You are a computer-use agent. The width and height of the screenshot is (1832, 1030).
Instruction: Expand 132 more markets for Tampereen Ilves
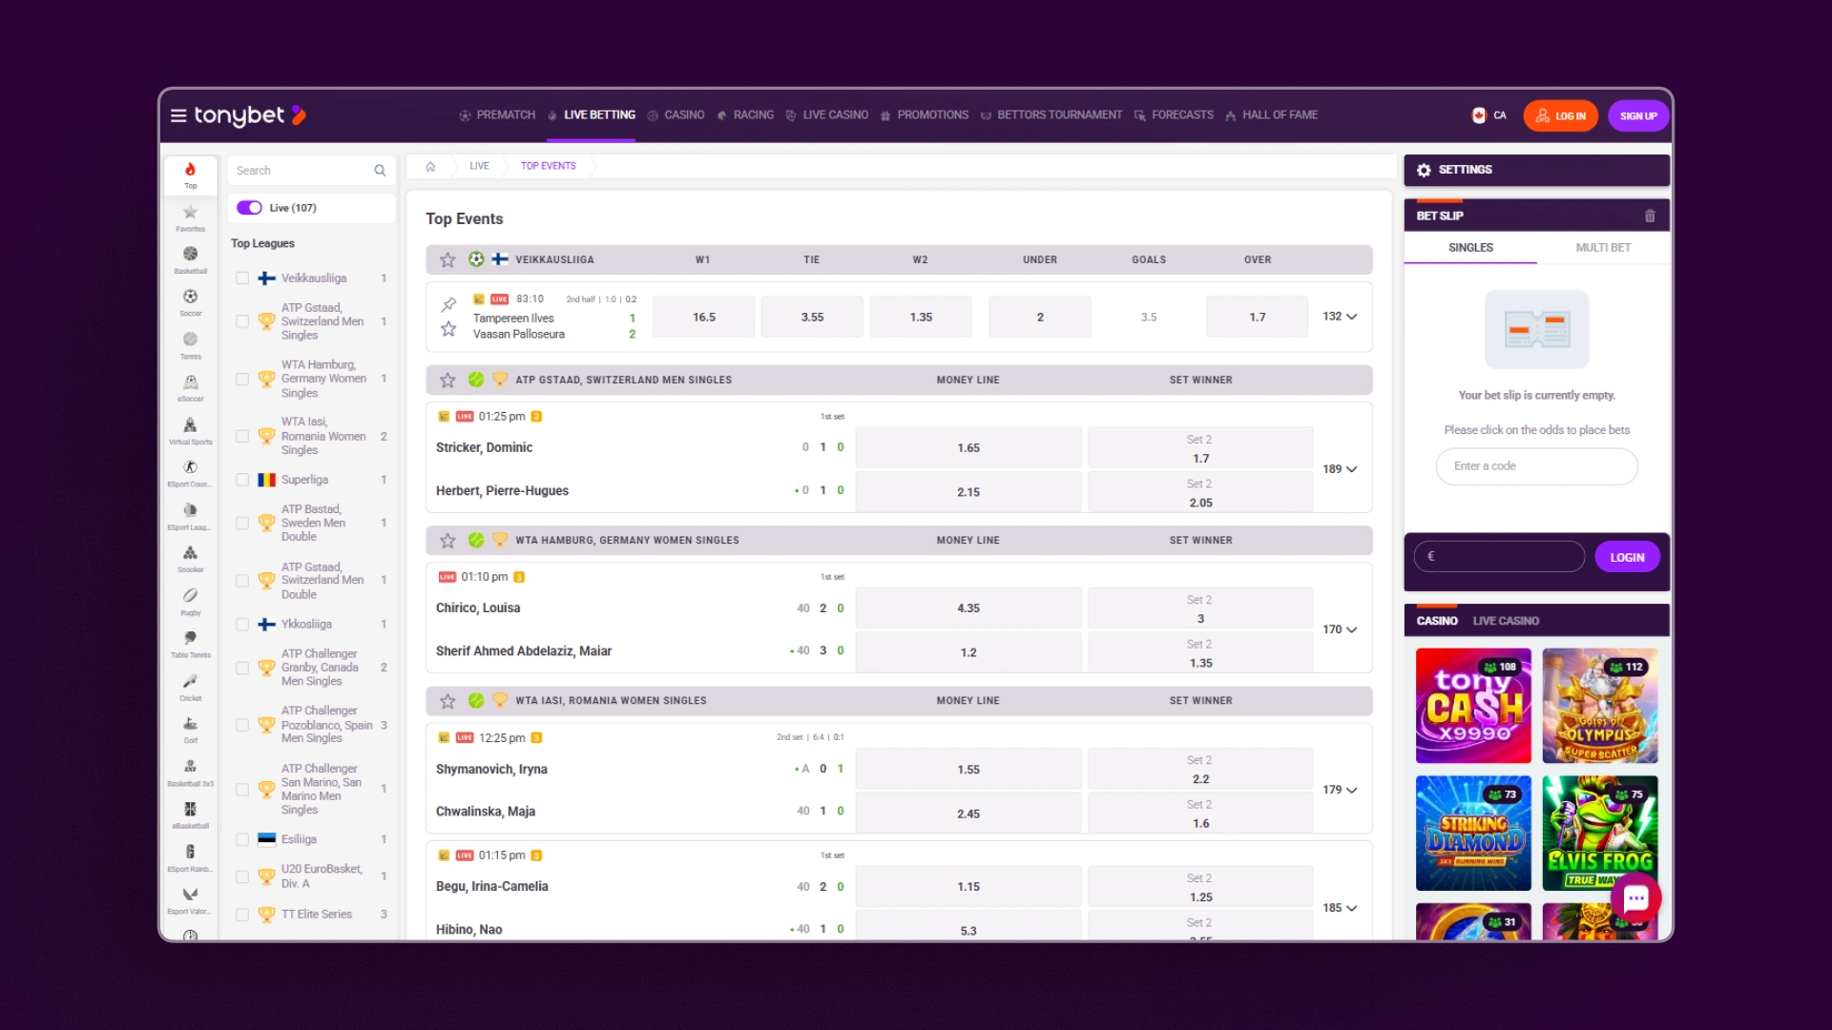[x=1340, y=317]
